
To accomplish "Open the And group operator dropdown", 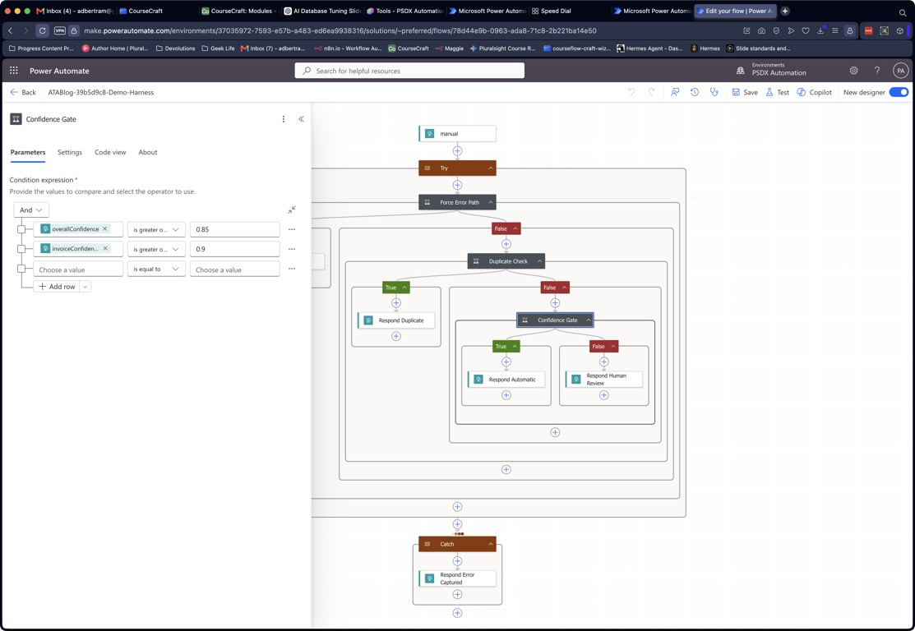I will tap(31, 210).
